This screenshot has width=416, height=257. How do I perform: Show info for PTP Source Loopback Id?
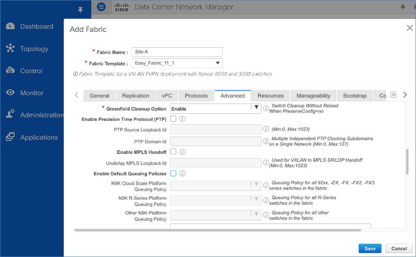click(x=266, y=129)
